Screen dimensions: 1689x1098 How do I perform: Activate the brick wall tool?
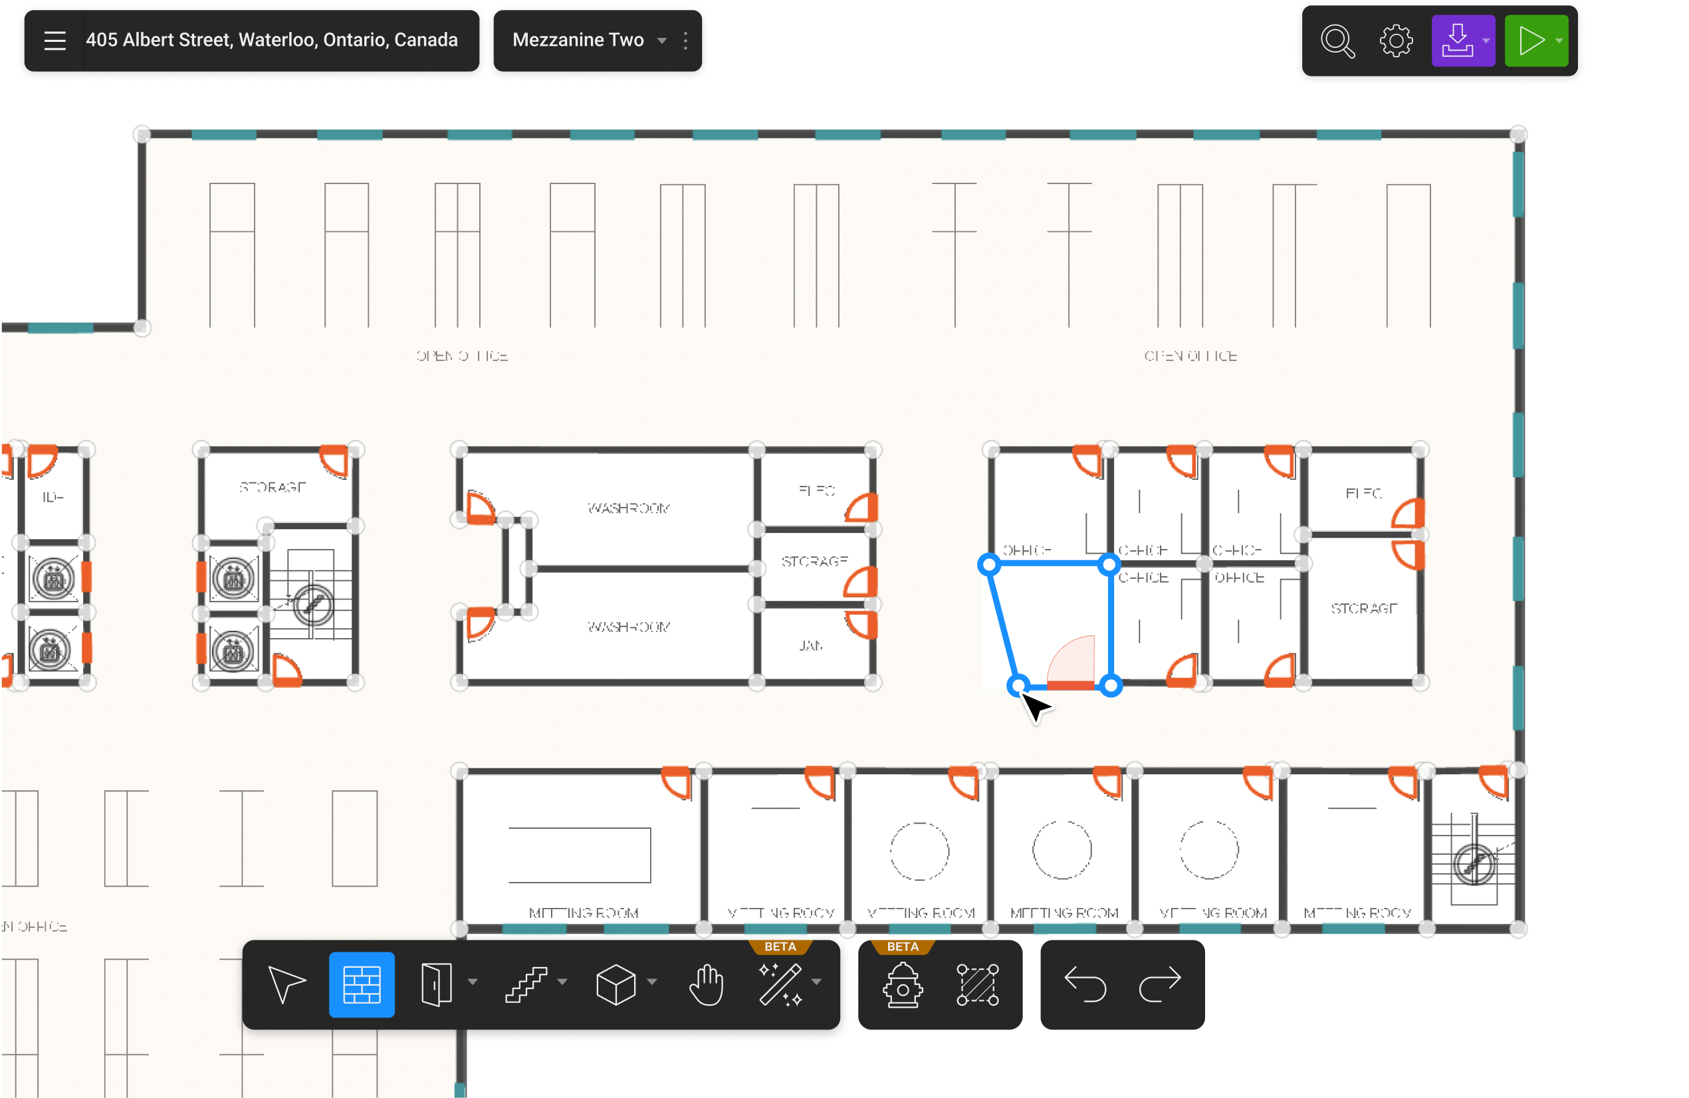tap(362, 984)
